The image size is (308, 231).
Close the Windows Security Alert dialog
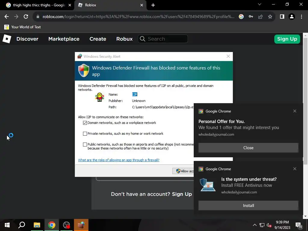228,56
